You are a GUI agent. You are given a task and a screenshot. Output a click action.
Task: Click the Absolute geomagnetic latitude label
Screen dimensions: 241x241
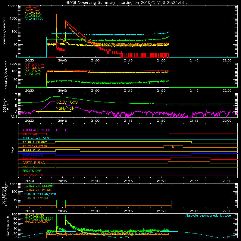208,215
